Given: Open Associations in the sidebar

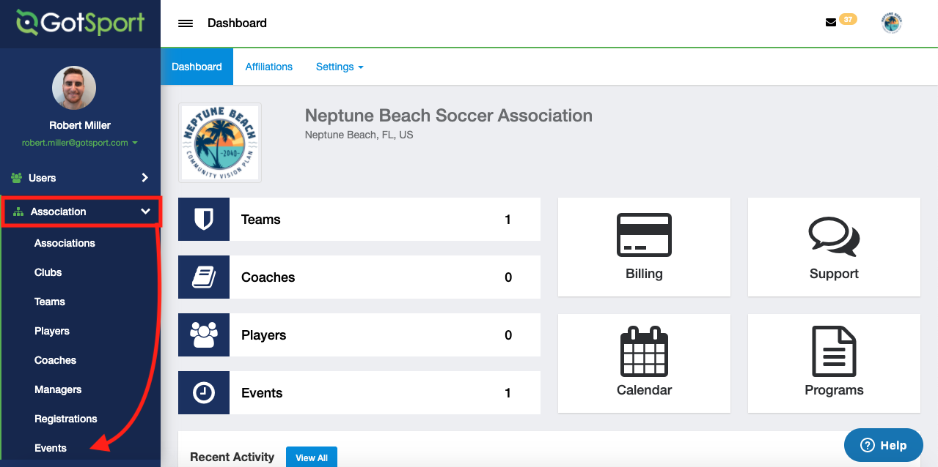Looking at the screenshot, I should pos(65,243).
